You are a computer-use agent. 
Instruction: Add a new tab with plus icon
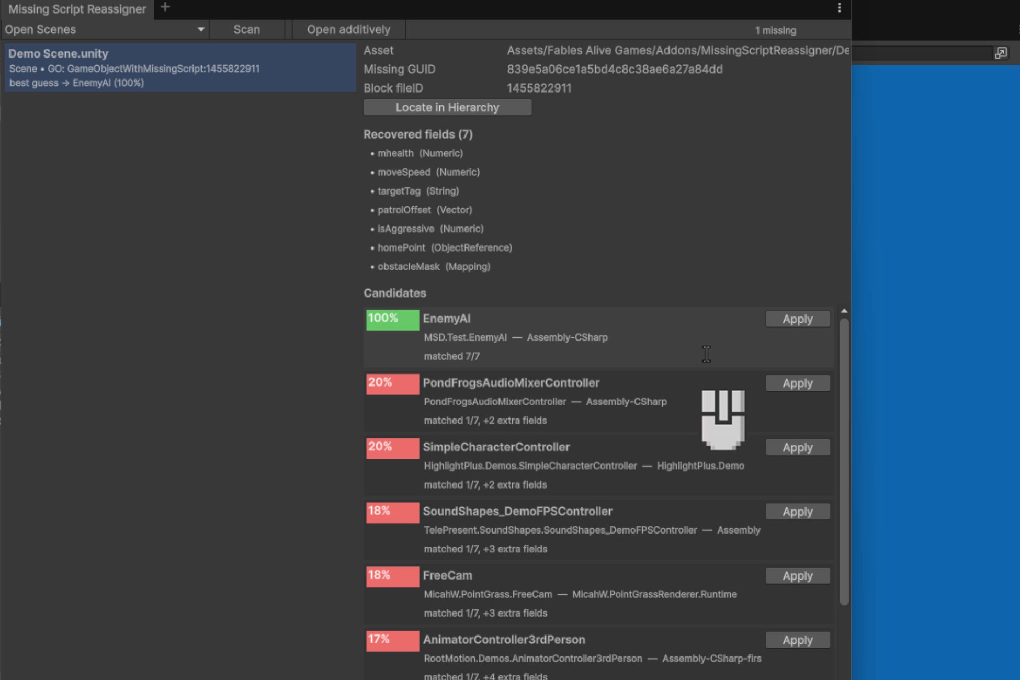165,7
